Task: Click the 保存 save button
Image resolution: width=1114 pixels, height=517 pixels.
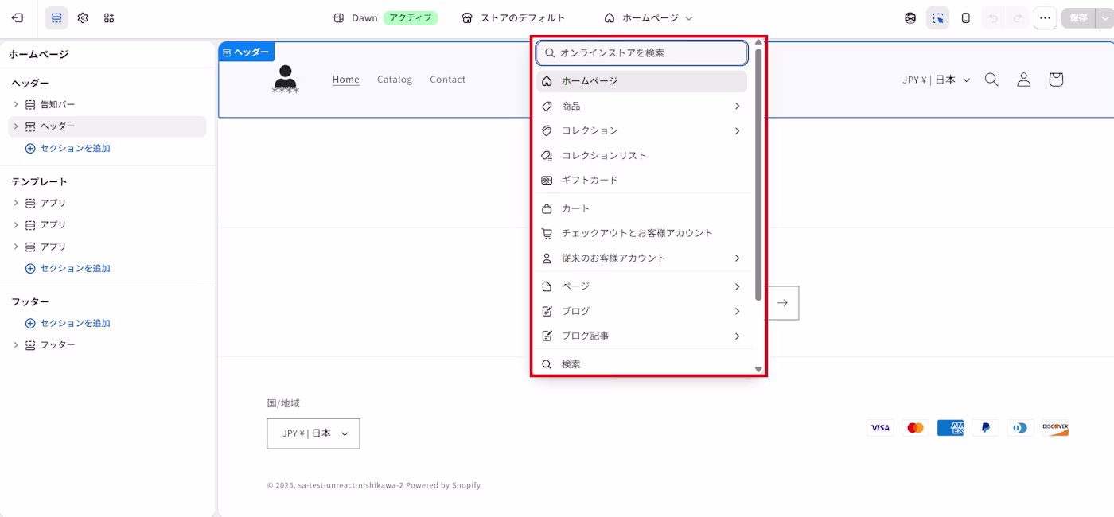Action: (x=1078, y=17)
